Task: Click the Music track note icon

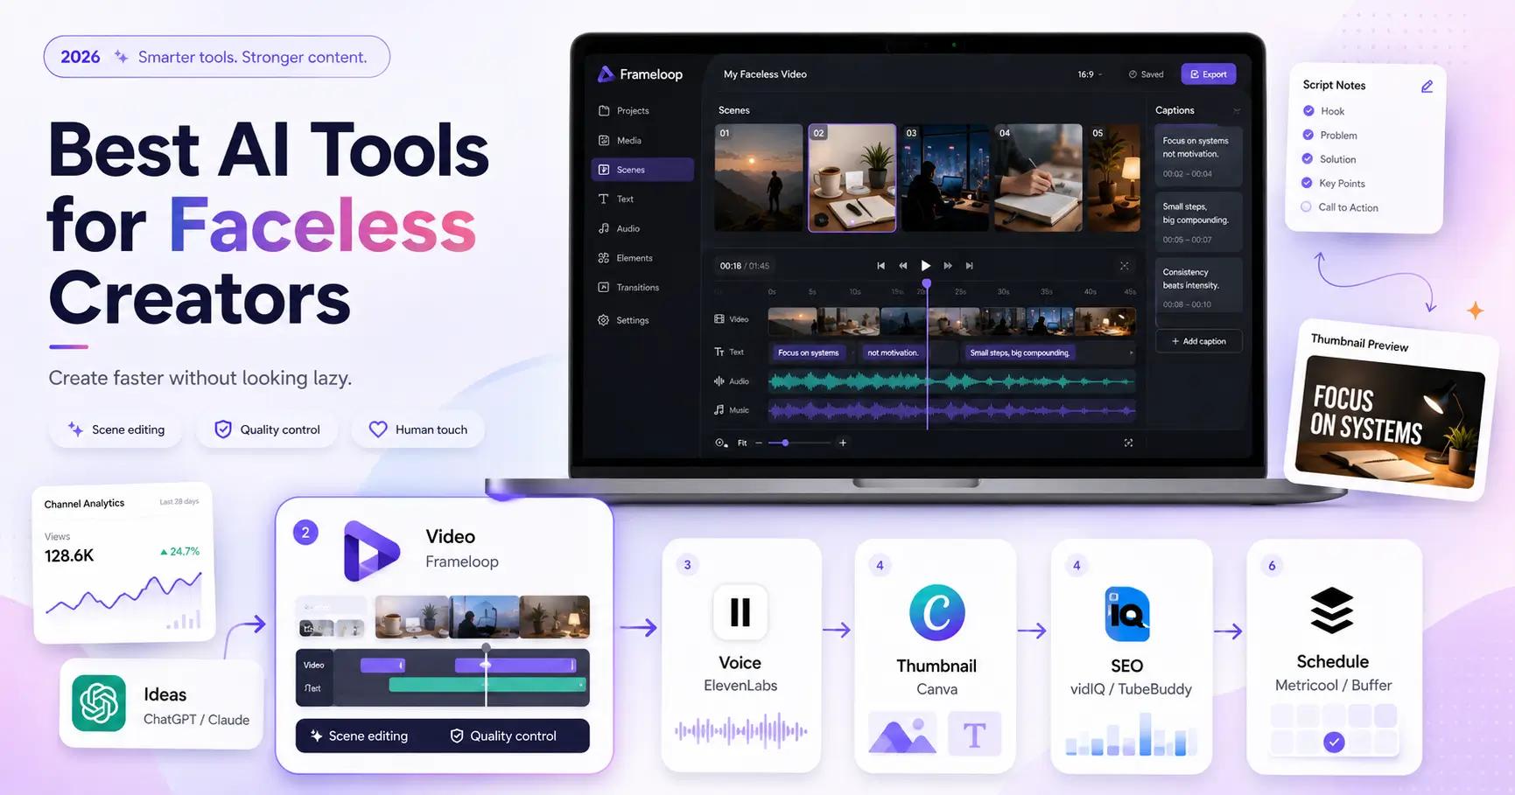Action: [x=719, y=409]
